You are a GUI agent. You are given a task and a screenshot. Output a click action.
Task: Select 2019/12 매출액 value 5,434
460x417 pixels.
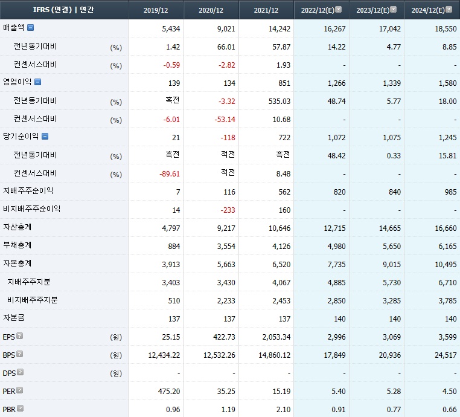click(x=171, y=29)
